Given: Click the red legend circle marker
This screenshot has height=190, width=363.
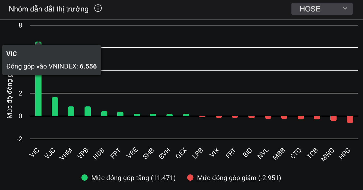Looking at the screenshot, I should click(x=190, y=178).
